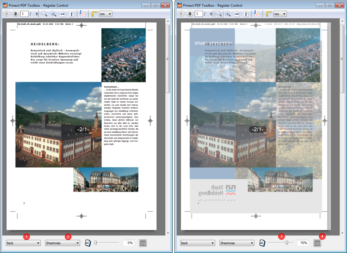
Task: Click scroll down arrow in right window
Action: 342,233
